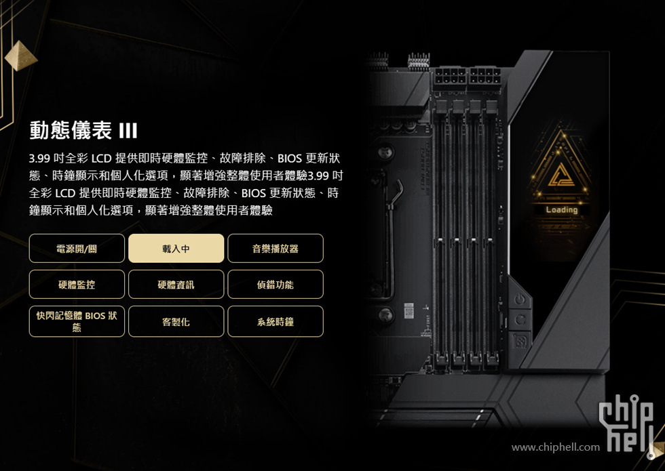This screenshot has width=665, height=471.
Task: Choose the 硬體資訊 button
Action: (x=176, y=284)
